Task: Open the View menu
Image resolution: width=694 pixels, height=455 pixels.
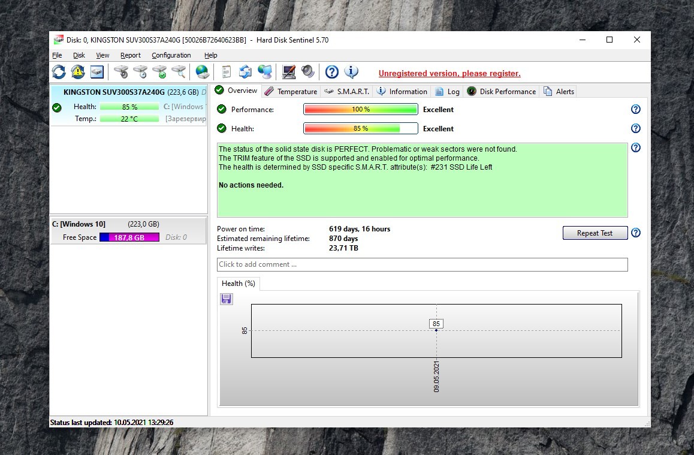Action: [x=102, y=55]
